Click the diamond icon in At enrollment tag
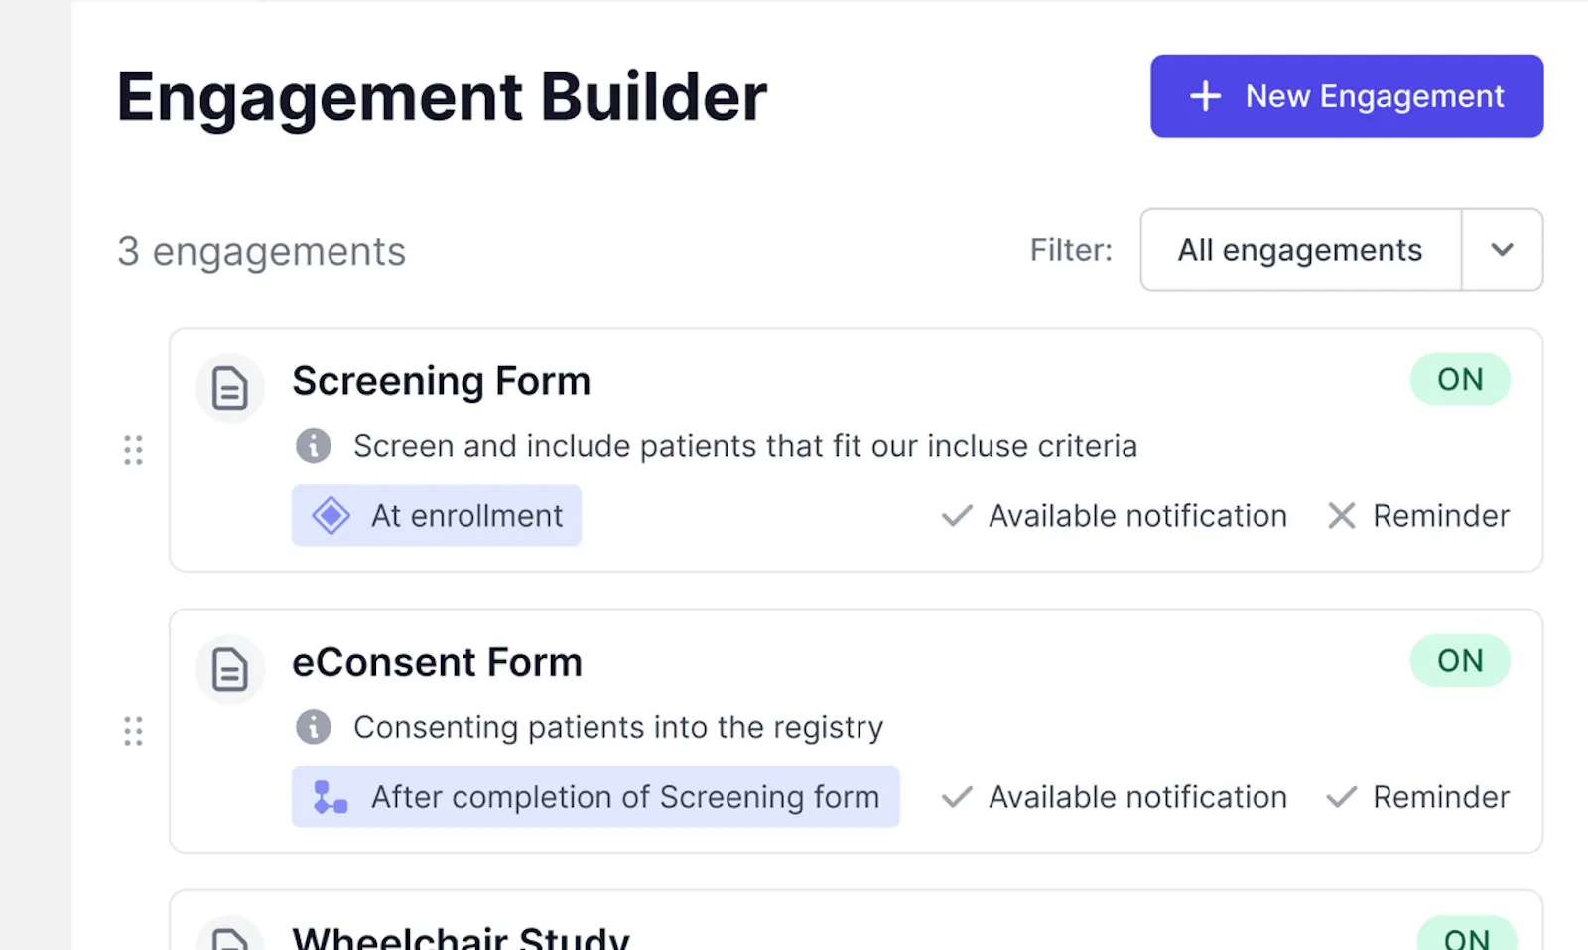 pyautogui.click(x=331, y=516)
